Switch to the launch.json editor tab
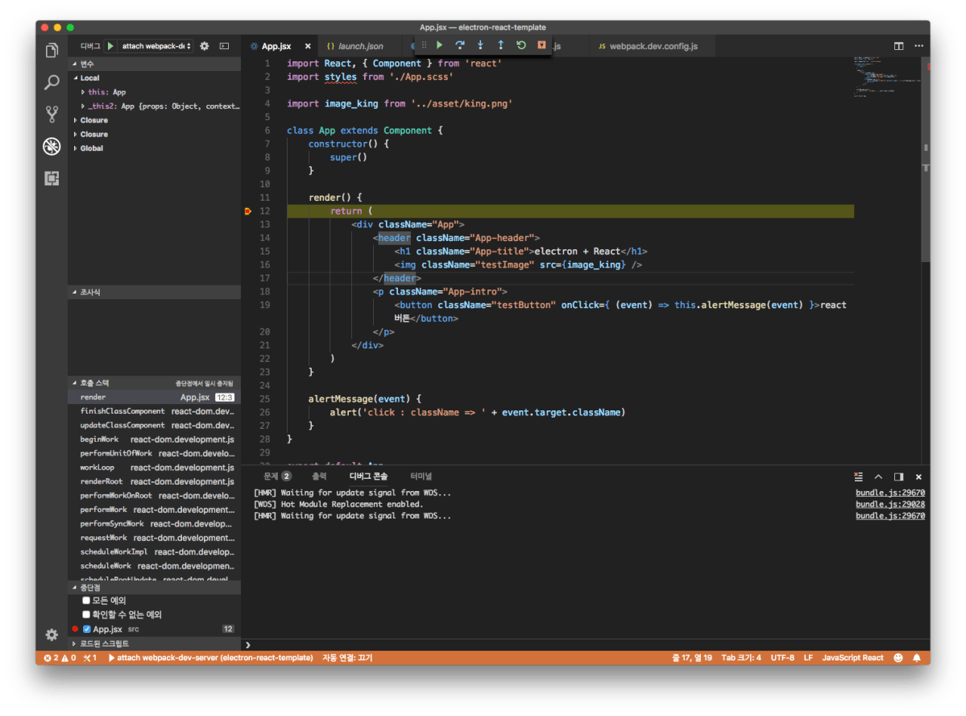 pyautogui.click(x=360, y=47)
